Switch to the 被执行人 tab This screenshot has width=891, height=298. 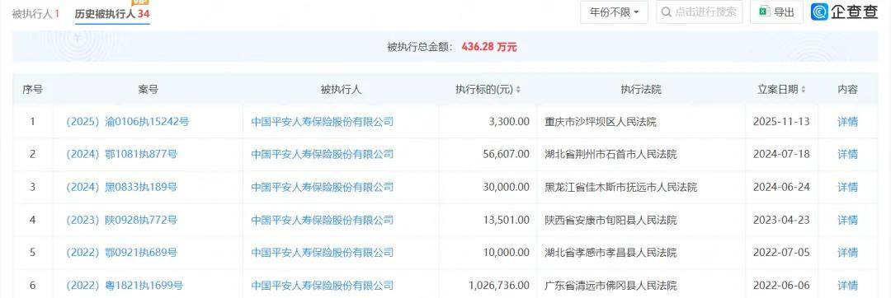tap(35, 14)
